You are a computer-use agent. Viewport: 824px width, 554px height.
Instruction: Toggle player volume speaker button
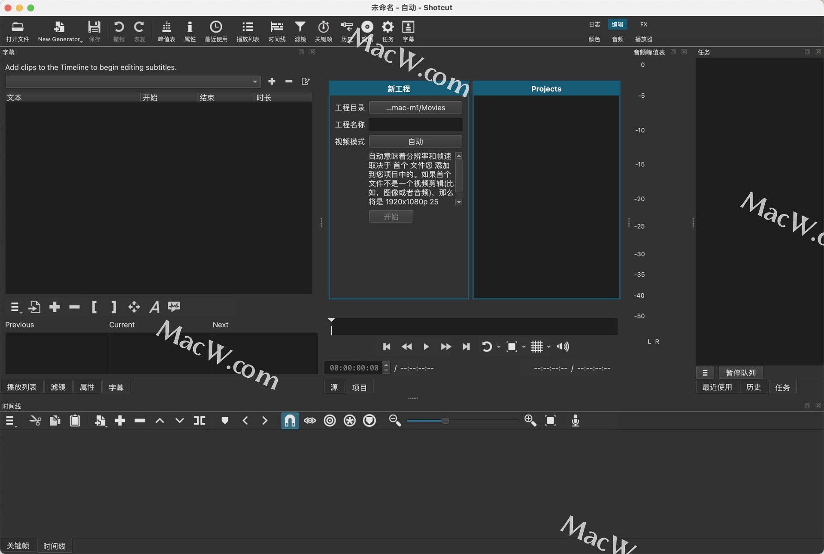(x=563, y=346)
